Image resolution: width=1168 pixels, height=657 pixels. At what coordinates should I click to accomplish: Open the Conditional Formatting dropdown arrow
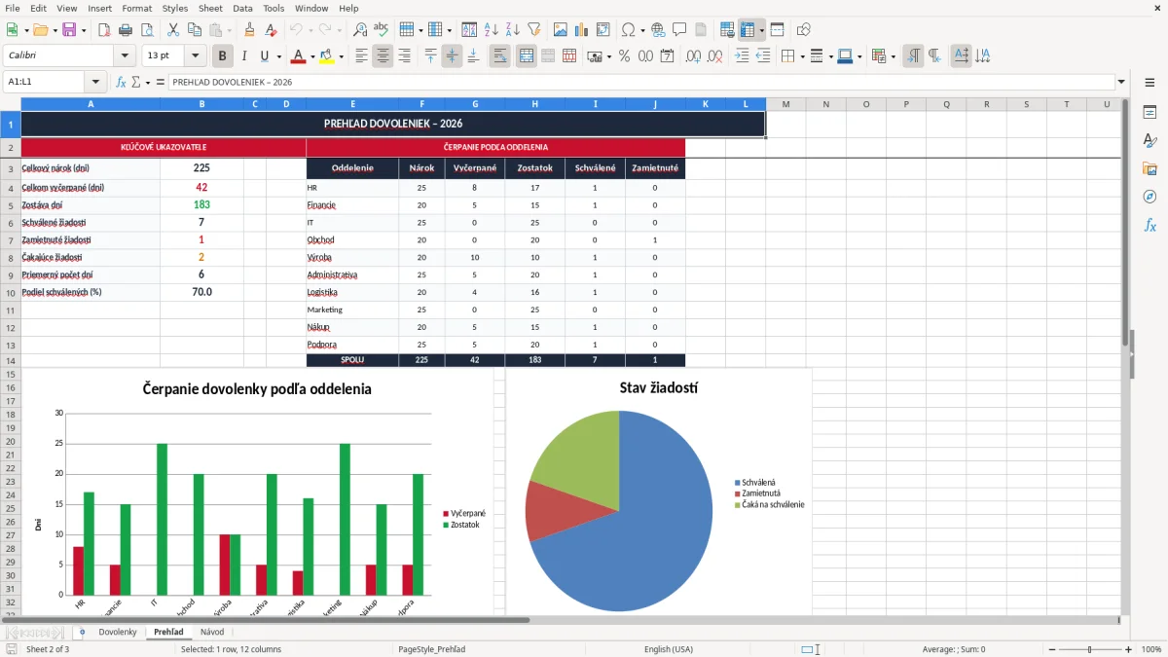(x=893, y=56)
